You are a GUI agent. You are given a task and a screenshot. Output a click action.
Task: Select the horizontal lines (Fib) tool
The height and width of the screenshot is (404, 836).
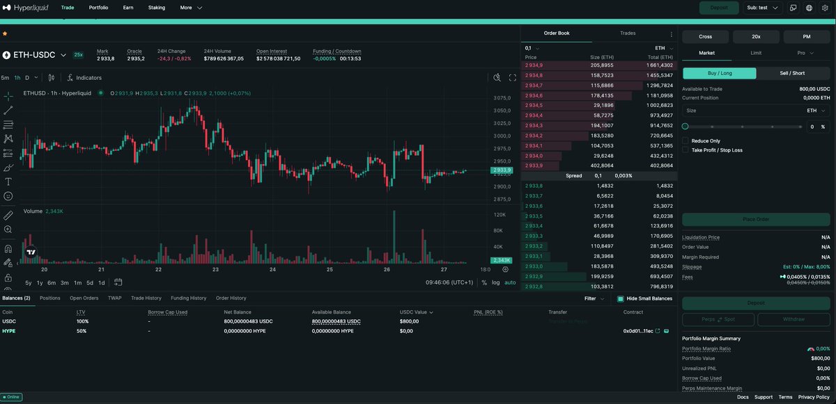(8, 124)
